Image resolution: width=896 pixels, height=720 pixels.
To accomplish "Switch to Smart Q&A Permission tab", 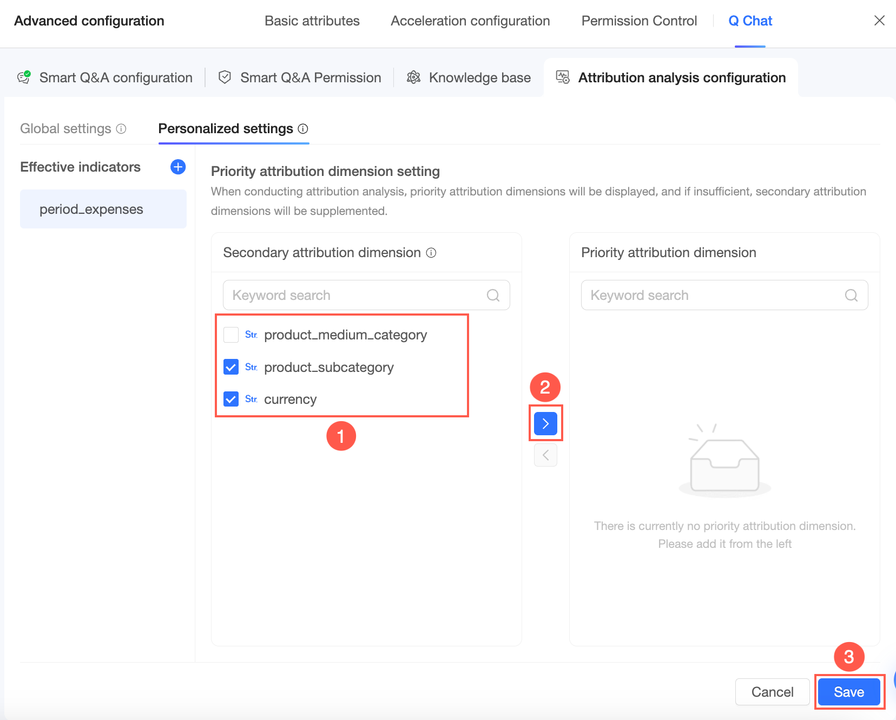I will tap(300, 77).
